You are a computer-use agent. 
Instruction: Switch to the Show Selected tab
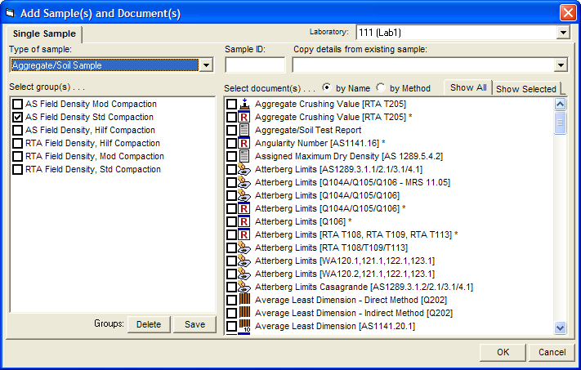[x=525, y=89]
